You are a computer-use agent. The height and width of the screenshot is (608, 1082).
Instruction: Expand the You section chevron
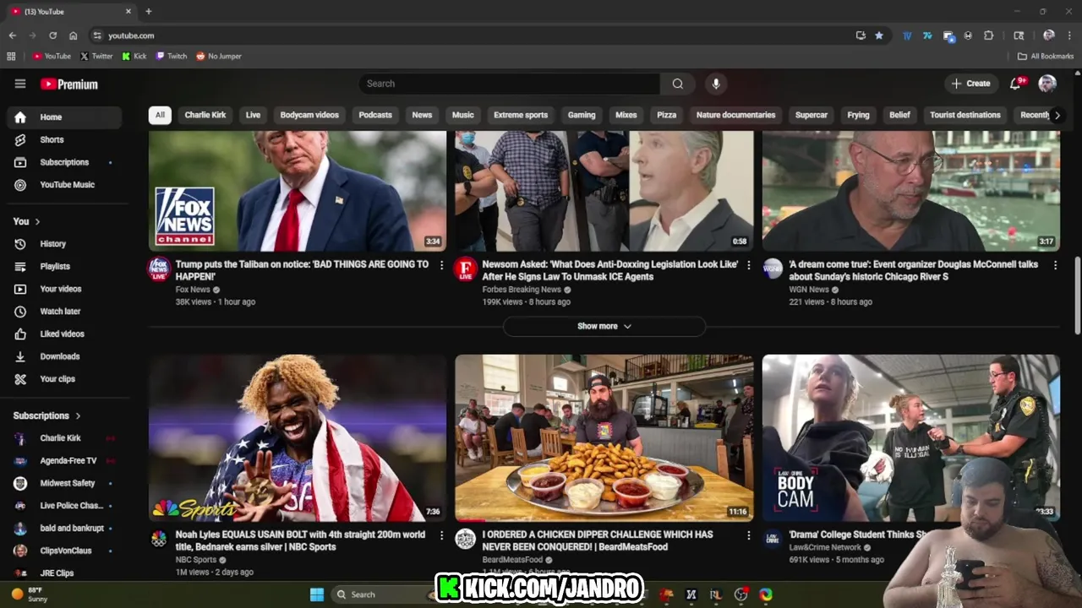37,221
